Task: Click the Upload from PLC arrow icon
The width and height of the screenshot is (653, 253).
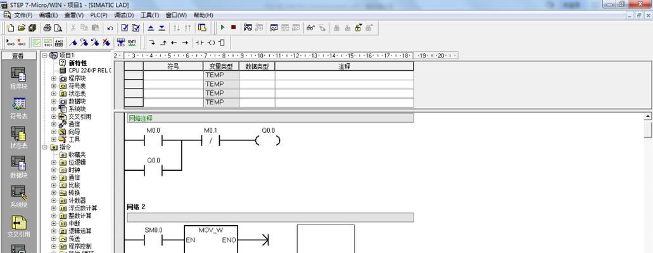Action: (x=151, y=28)
